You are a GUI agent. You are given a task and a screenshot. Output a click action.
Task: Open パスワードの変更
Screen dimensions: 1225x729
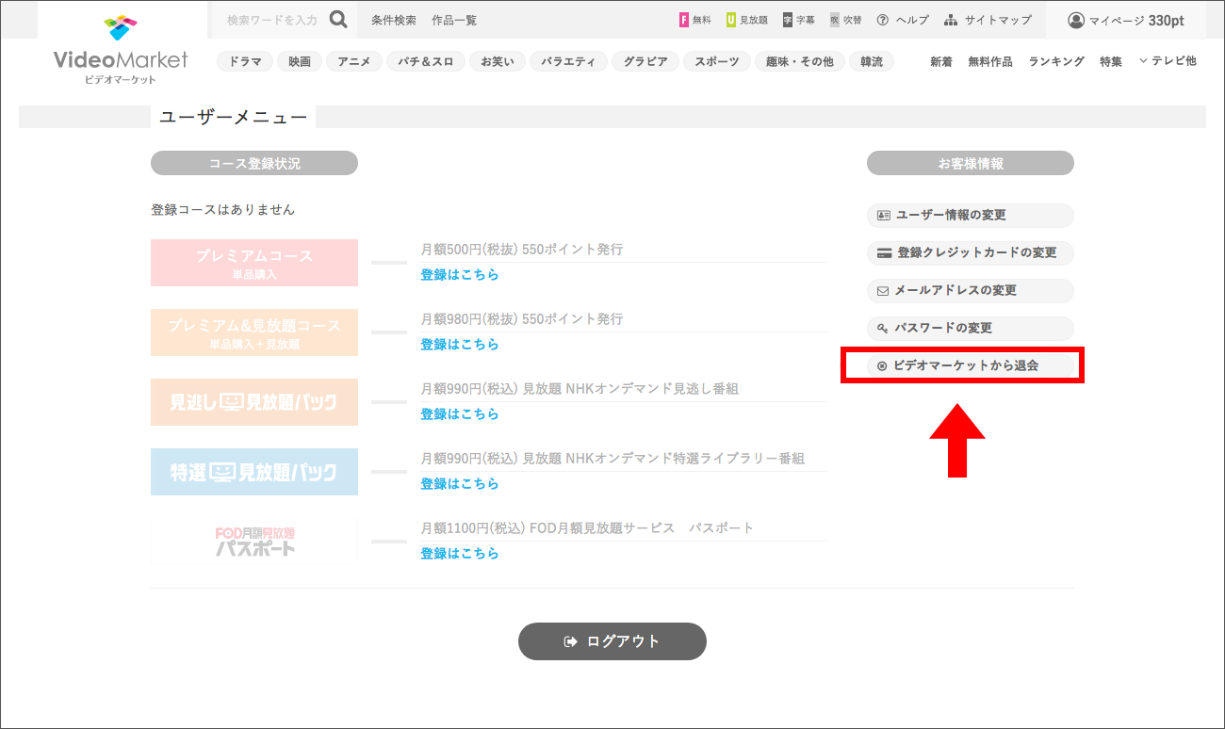click(971, 329)
